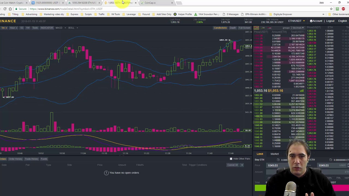
Task: Click the Cancel All button
Action: [233, 165]
